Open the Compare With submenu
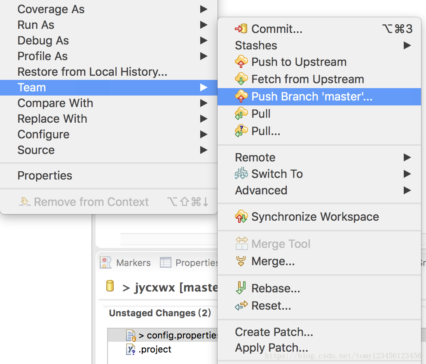 (x=55, y=103)
